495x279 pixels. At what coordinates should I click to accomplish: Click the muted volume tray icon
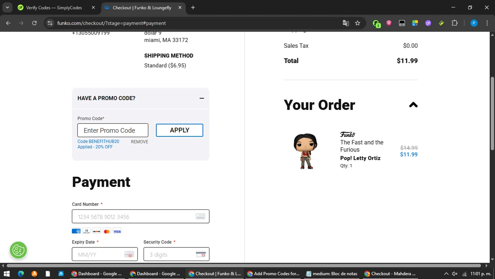[x=455, y=274]
